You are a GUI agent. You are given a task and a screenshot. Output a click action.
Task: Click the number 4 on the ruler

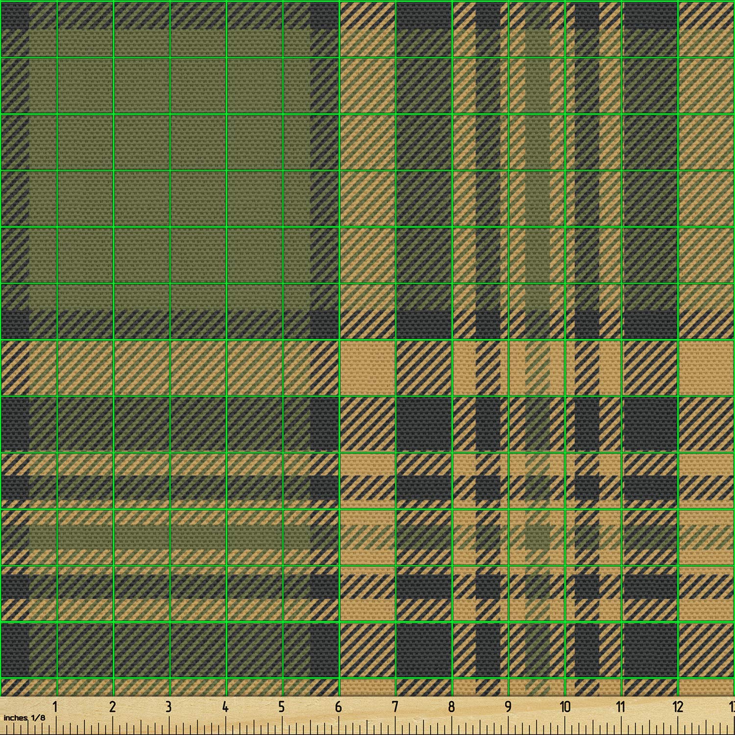click(225, 707)
